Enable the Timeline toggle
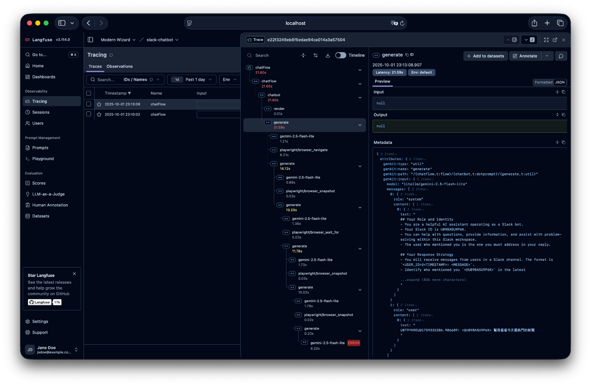591x386 pixels. coord(340,56)
